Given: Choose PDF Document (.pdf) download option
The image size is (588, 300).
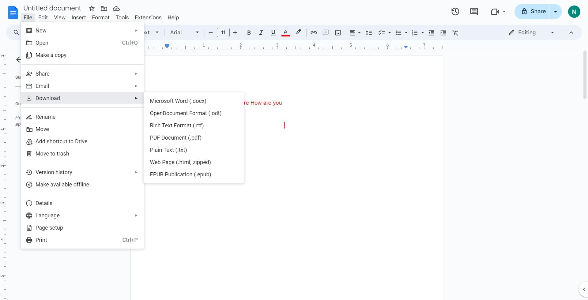Looking at the screenshot, I should [175, 137].
